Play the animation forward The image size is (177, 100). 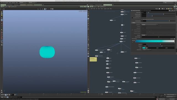pyautogui.click(x=7, y=95)
